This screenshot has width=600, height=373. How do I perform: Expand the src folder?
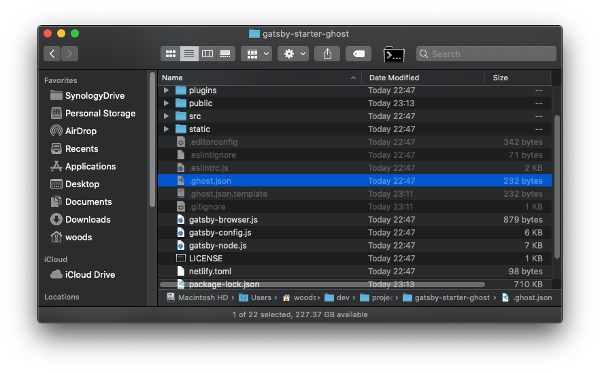166,116
